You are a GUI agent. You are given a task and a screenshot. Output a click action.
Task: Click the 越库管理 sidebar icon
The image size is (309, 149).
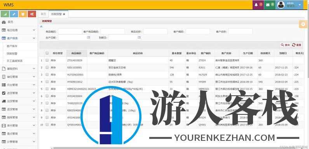[4, 117]
